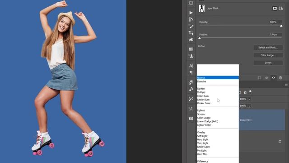Image resolution: width=289 pixels, height=163 pixels.
Task: Open the Character panel icon
Action: [191, 66]
